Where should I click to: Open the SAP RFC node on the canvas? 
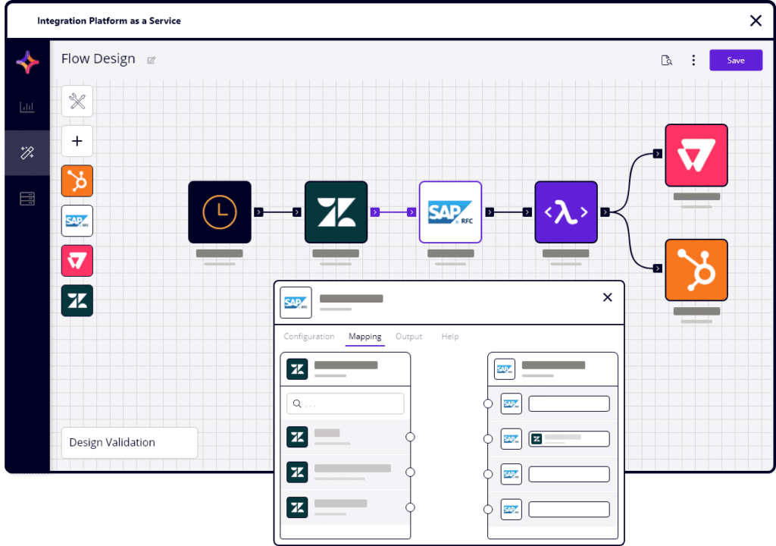450,212
